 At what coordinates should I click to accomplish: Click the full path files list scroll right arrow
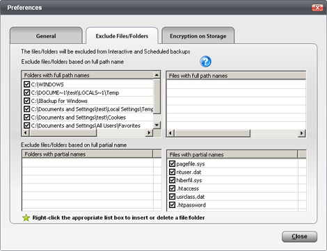click(301, 133)
